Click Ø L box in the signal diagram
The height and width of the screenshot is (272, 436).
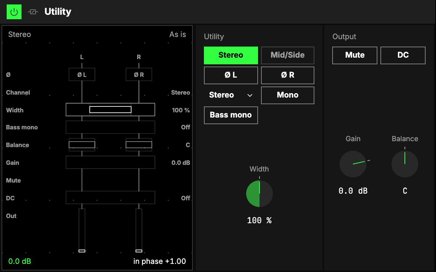coord(82,75)
